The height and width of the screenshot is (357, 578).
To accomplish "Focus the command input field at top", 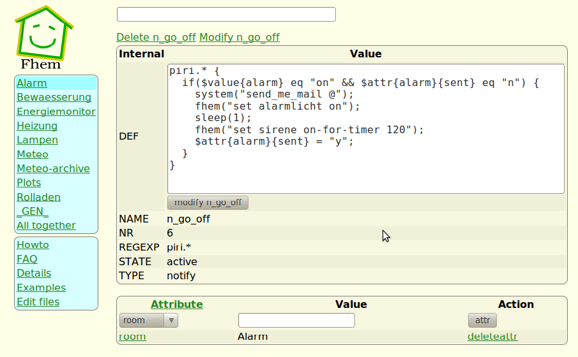I will point(226,14).
